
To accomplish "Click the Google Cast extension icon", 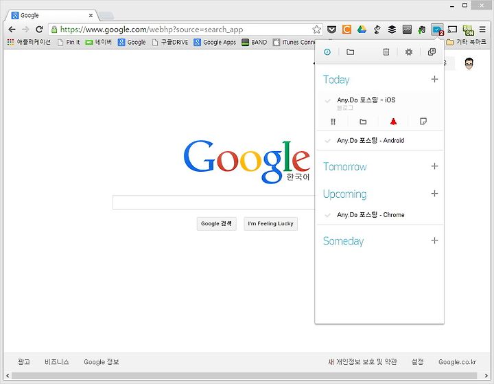I will click(x=452, y=30).
